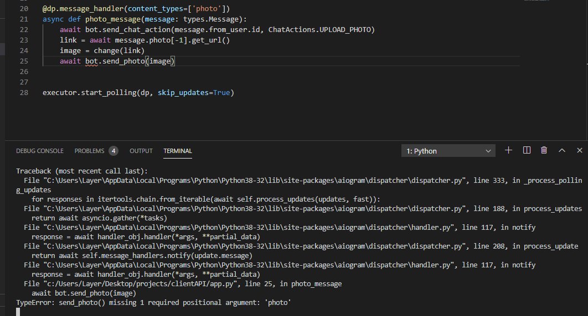Click the TypeError message in terminal
The width and height of the screenshot is (588, 316).
(x=153, y=303)
